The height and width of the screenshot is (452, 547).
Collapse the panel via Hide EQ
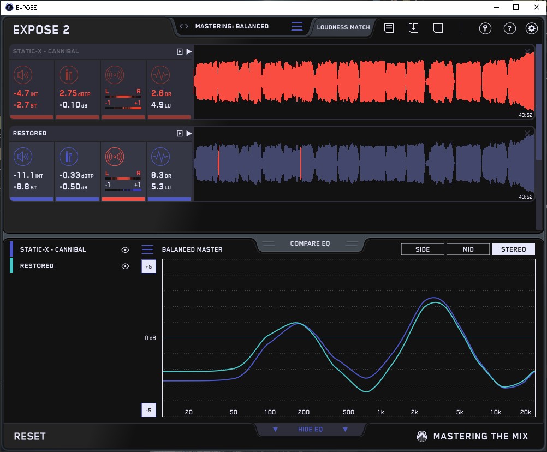coord(310,429)
